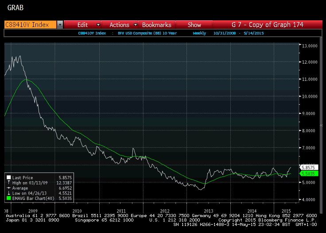
Task: Click the Average line icon in legend
Action: [9, 188]
